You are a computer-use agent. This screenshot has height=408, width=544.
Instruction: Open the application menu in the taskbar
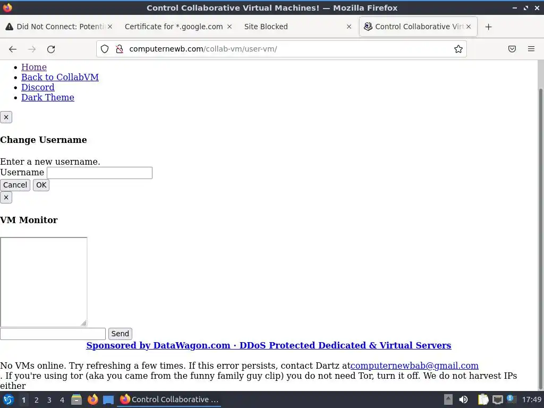click(8, 399)
